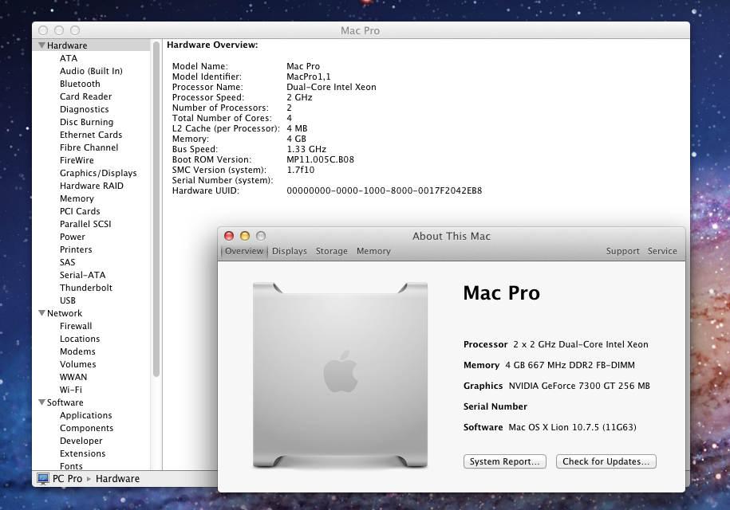Open the Service link in About This Mac

pyautogui.click(x=662, y=251)
